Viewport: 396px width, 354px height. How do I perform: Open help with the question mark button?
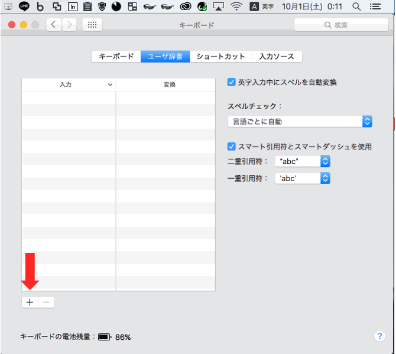point(379,336)
